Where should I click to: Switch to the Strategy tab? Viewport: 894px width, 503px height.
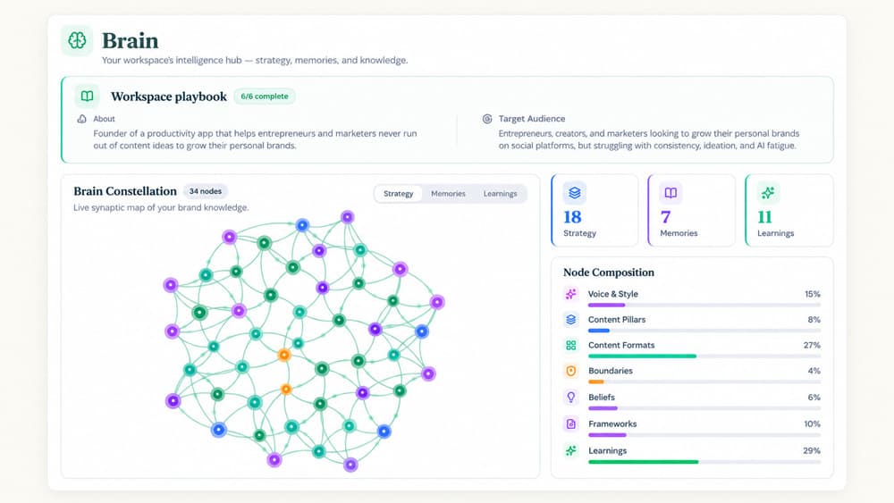click(398, 194)
